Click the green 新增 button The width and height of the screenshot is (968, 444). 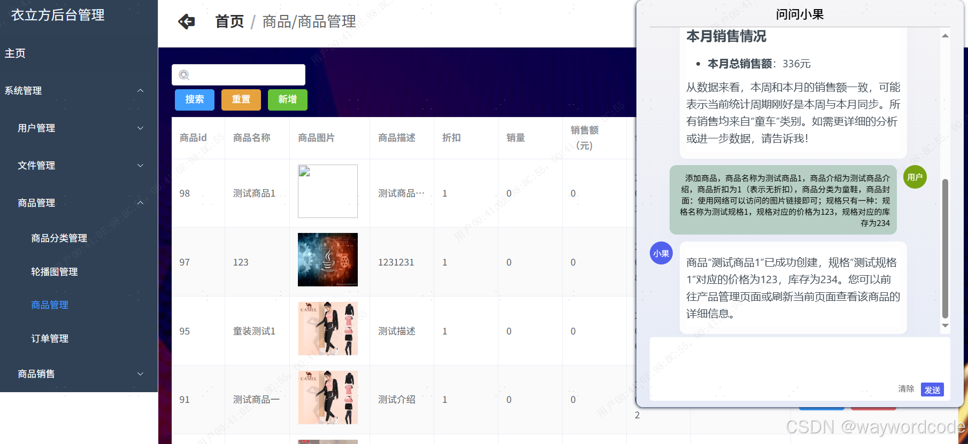pyautogui.click(x=288, y=99)
